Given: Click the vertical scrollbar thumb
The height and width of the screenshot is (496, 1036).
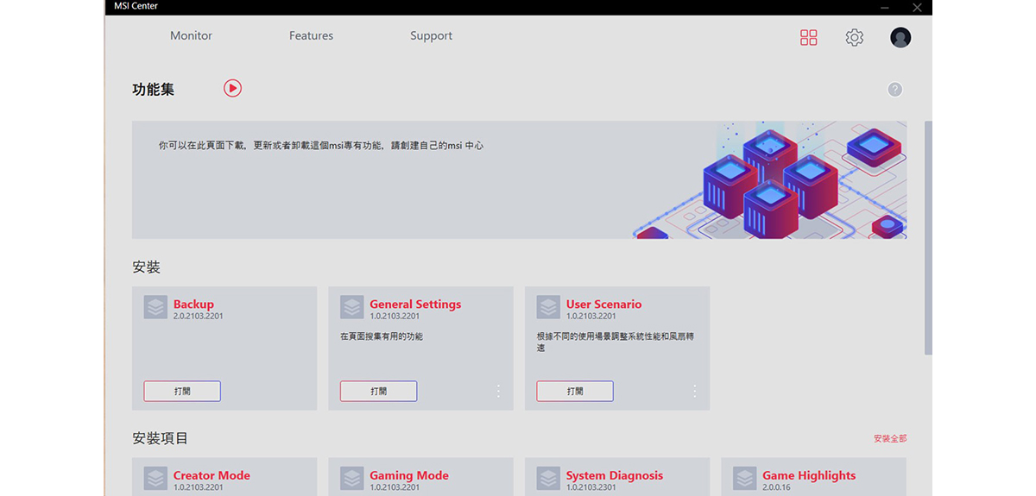Looking at the screenshot, I should coord(928,237).
